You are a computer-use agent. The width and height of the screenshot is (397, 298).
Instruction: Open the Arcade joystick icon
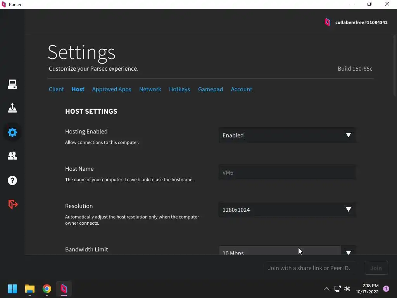[x=12, y=108]
